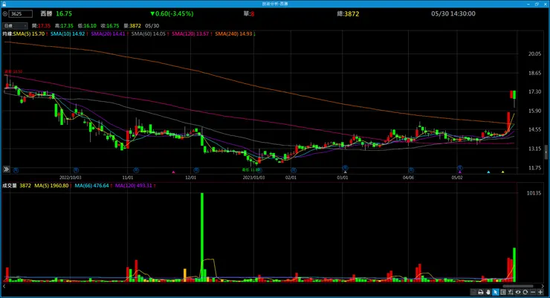Click the SMA(240) 14.93 legend label
The image size is (550, 298).
coord(233,33)
